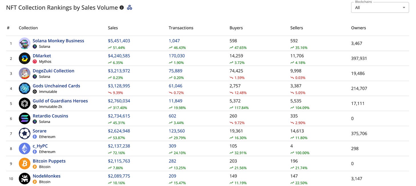Click the 75,889 transactions value
416x186 pixels.
coord(175,71)
